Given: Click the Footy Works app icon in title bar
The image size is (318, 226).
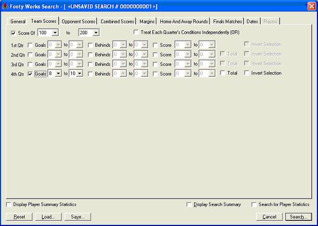Looking at the screenshot, I should click(x=5, y=6).
